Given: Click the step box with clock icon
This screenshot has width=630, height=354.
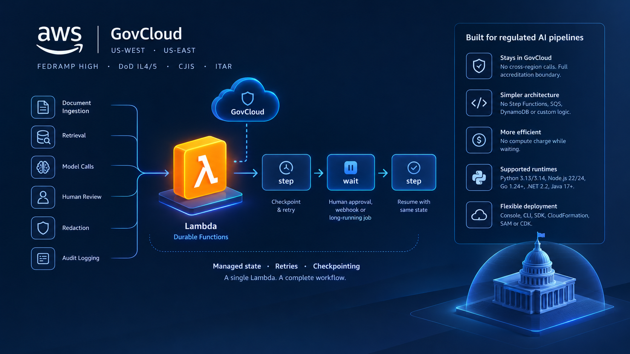Looking at the screenshot, I should click(x=286, y=172).
